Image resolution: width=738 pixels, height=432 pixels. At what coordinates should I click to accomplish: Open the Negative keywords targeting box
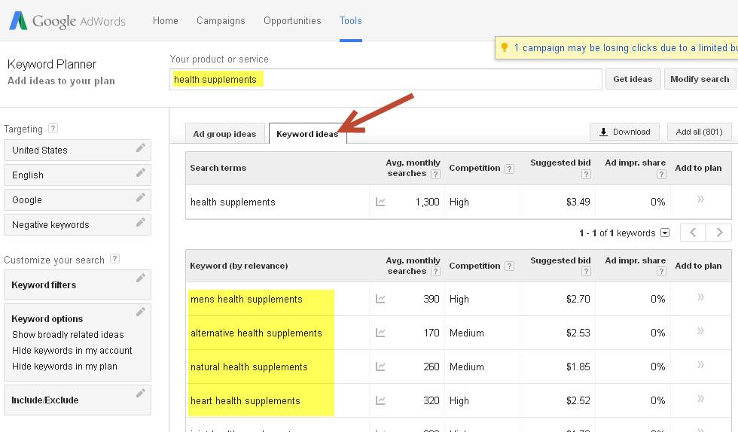77,224
